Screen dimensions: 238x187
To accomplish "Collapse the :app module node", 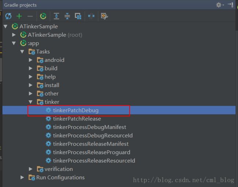I will click(14, 43).
